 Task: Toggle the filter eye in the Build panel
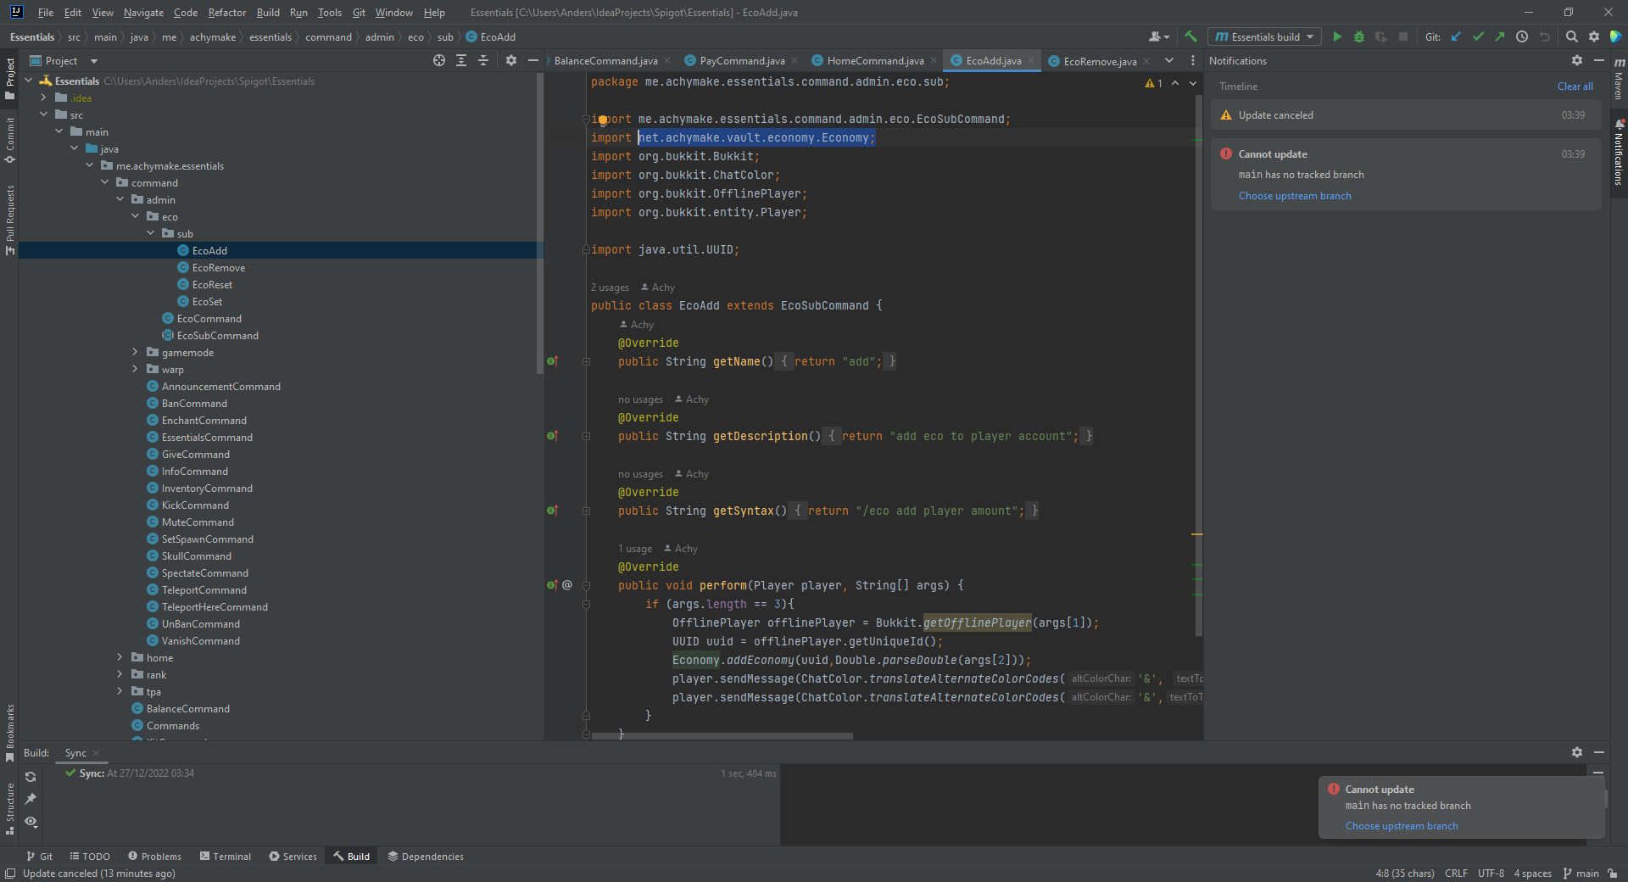[x=31, y=823]
